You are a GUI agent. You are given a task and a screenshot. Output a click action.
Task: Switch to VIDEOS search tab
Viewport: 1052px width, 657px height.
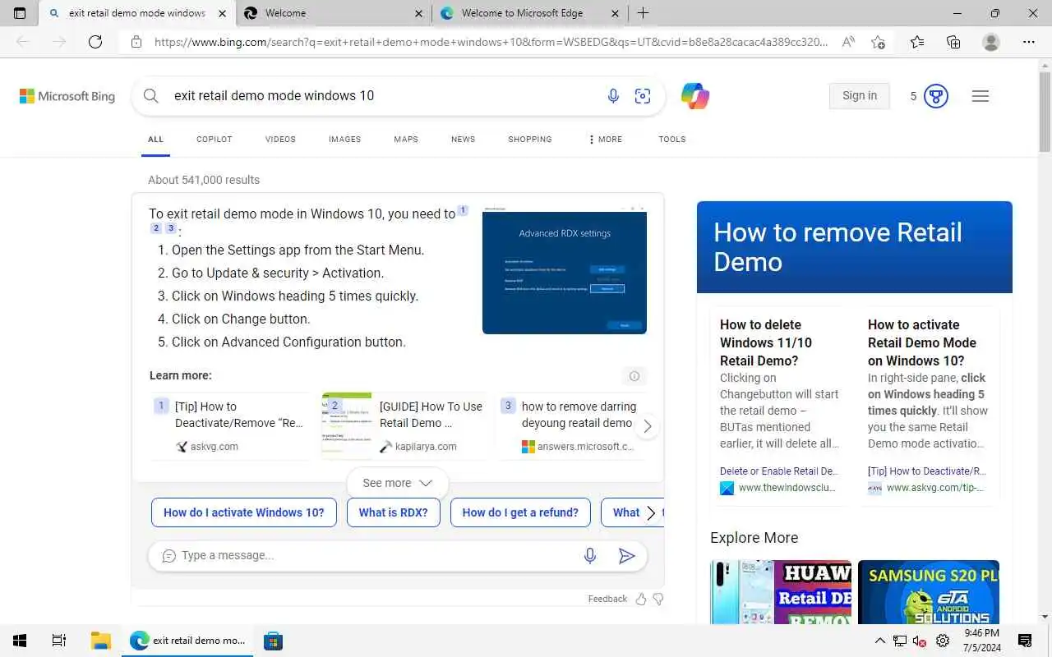[x=280, y=140]
